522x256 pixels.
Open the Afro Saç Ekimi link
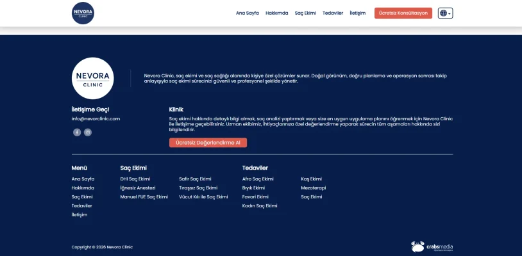pyautogui.click(x=258, y=179)
